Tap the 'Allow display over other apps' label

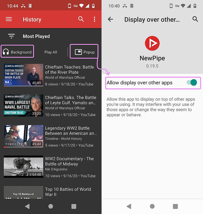pos(140,83)
